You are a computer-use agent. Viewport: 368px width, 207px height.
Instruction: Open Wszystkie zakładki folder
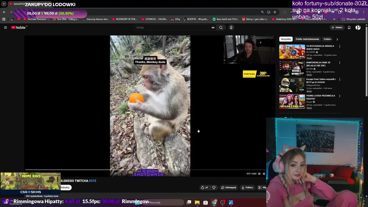click(354, 19)
